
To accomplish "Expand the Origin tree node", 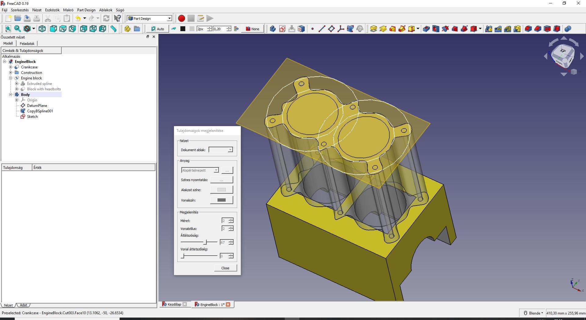I will (x=17, y=100).
